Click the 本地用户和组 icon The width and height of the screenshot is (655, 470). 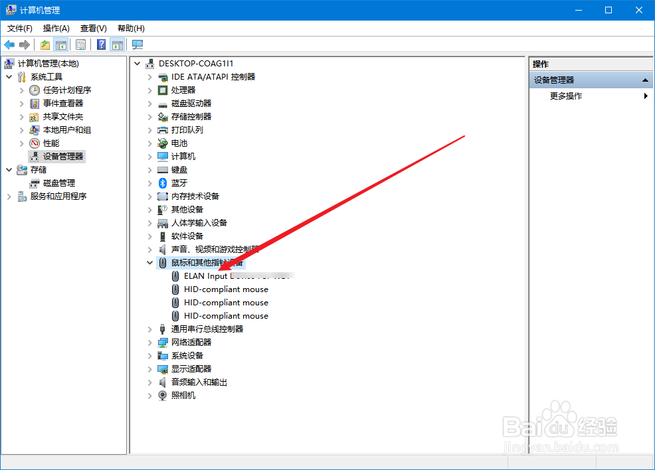pyautogui.click(x=35, y=130)
